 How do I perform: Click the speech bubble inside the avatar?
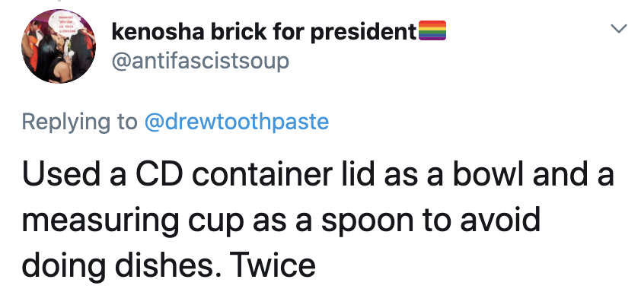[65, 24]
